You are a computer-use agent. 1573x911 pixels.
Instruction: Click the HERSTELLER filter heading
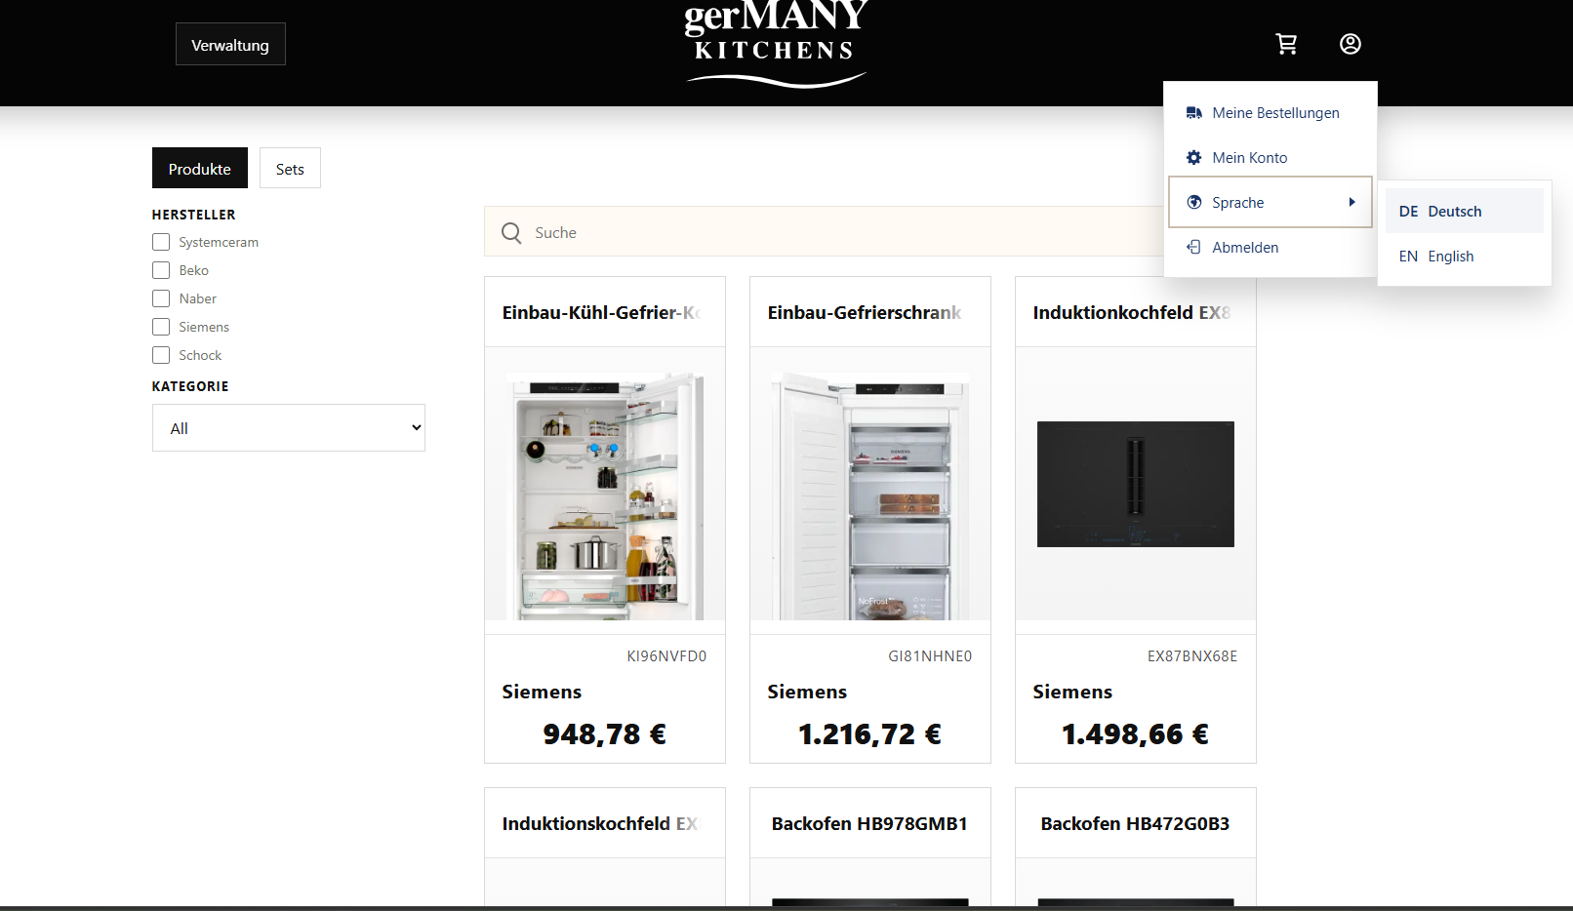[193, 215]
